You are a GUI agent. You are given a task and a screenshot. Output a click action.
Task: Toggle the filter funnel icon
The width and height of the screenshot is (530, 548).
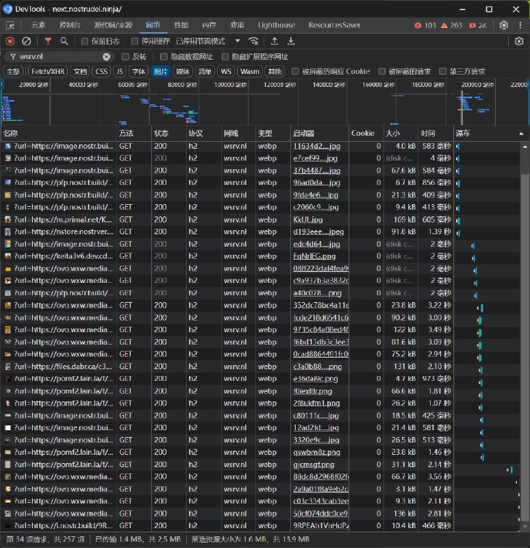pyautogui.click(x=48, y=41)
